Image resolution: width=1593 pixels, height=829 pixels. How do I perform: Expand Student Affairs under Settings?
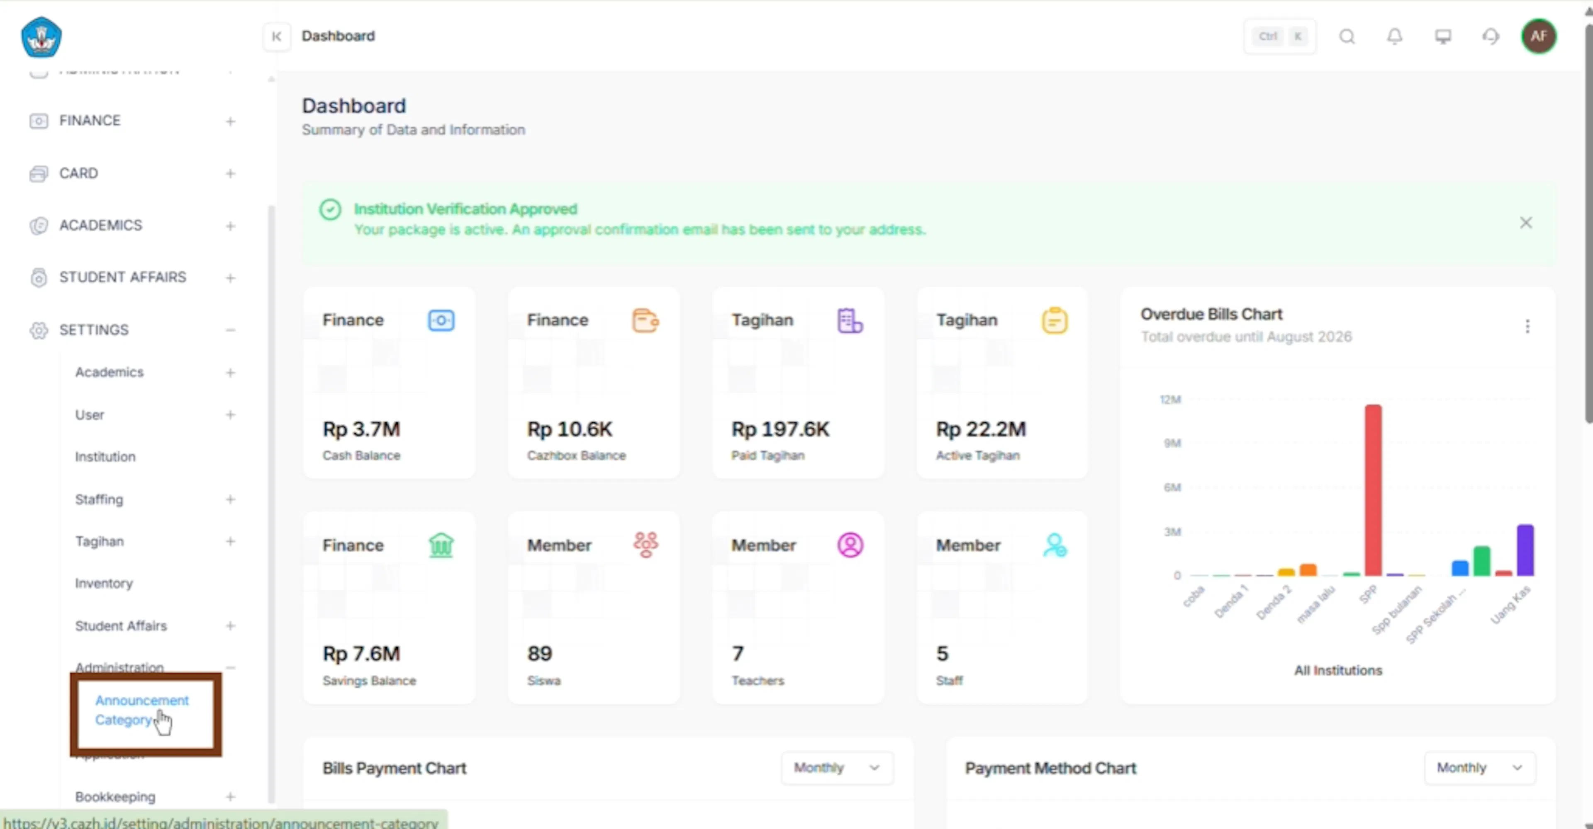pos(230,626)
